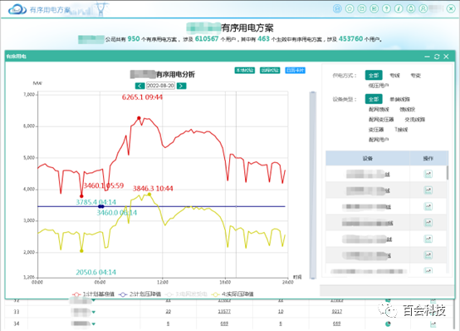Expand the dropdown arrow in row 34

pyautogui.click(x=93, y=324)
